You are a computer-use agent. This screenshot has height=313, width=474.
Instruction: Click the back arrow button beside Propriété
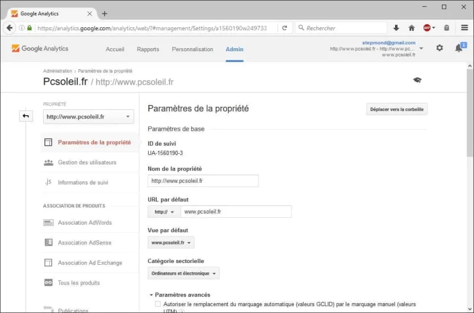coord(26,116)
